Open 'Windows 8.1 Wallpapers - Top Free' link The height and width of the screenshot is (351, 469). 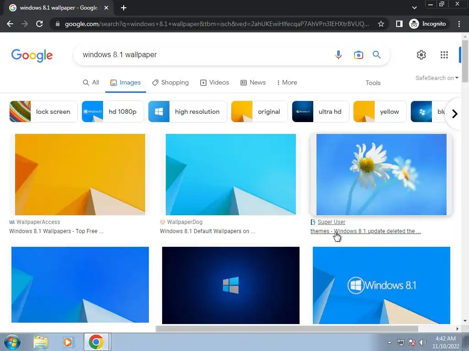[x=56, y=231]
